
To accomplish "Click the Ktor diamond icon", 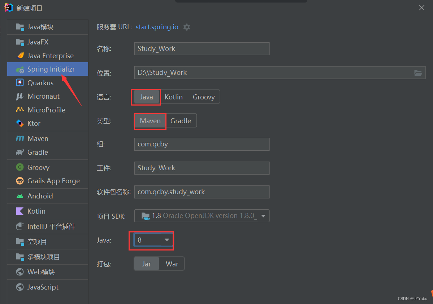I will (x=20, y=123).
